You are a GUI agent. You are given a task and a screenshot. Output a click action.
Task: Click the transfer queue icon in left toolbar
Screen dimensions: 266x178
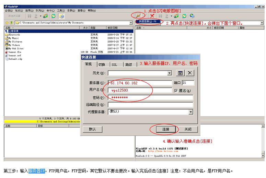pos(45,16)
